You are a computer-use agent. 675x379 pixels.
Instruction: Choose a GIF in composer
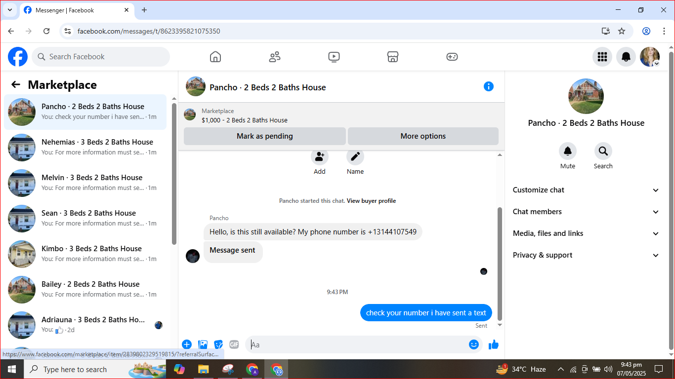click(234, 344)
